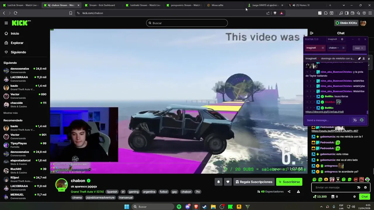Open davooxeneize channel under Siguiendo

25,70
